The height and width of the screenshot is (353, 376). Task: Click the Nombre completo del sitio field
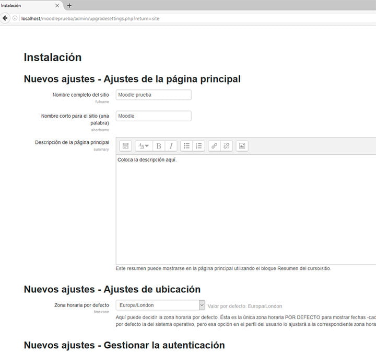coord(153,95)
